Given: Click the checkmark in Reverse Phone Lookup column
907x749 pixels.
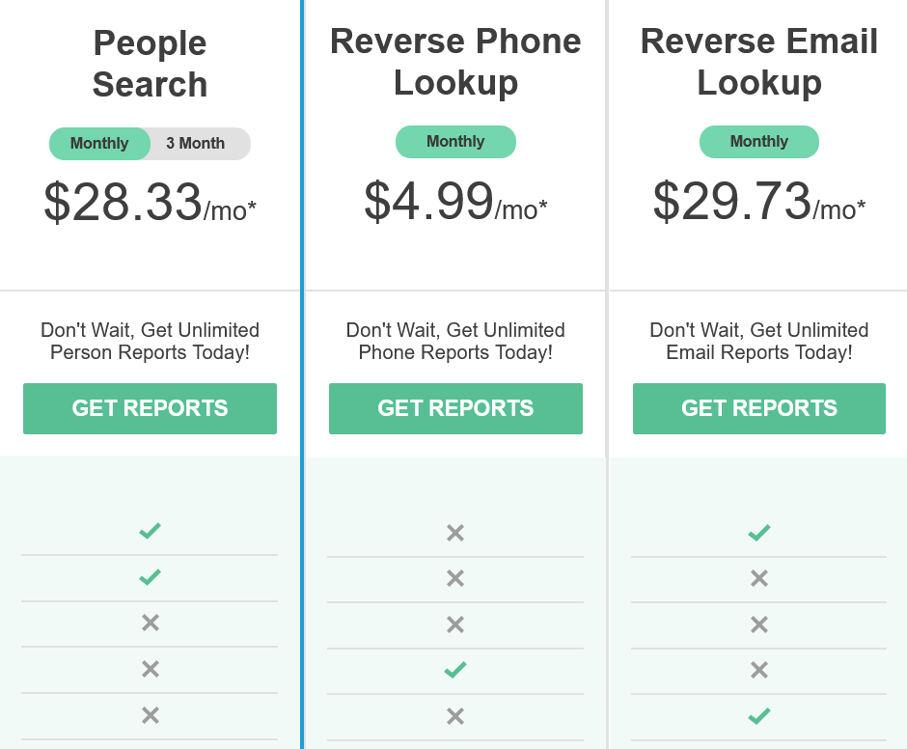Looking at the screenshot, I should (x=455, y=670).
